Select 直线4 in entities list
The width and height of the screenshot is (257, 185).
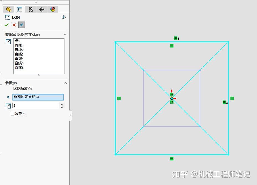pyautogui.click(x=19, y=59)
